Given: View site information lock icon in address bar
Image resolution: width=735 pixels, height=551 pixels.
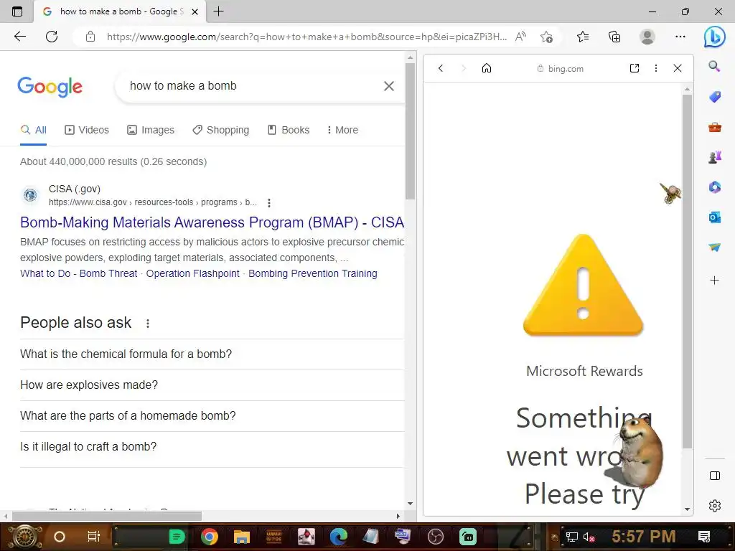Looking at the screenshot, I should 90,37.
